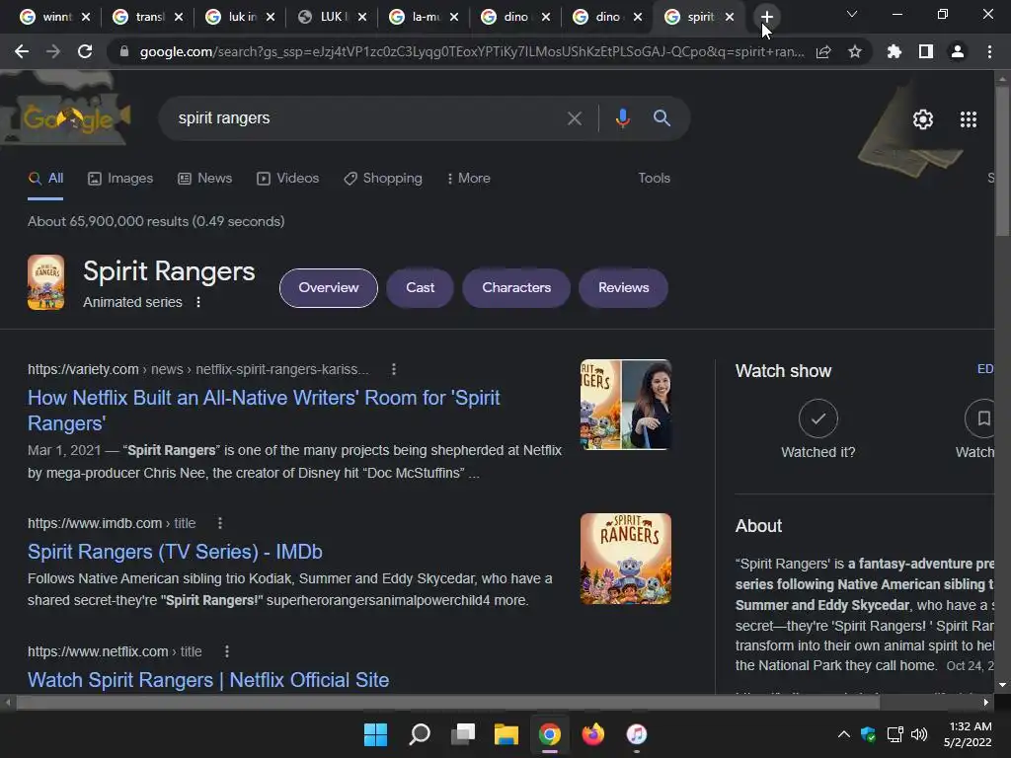
Task: Open the Reviews chip
Action: 624,288
